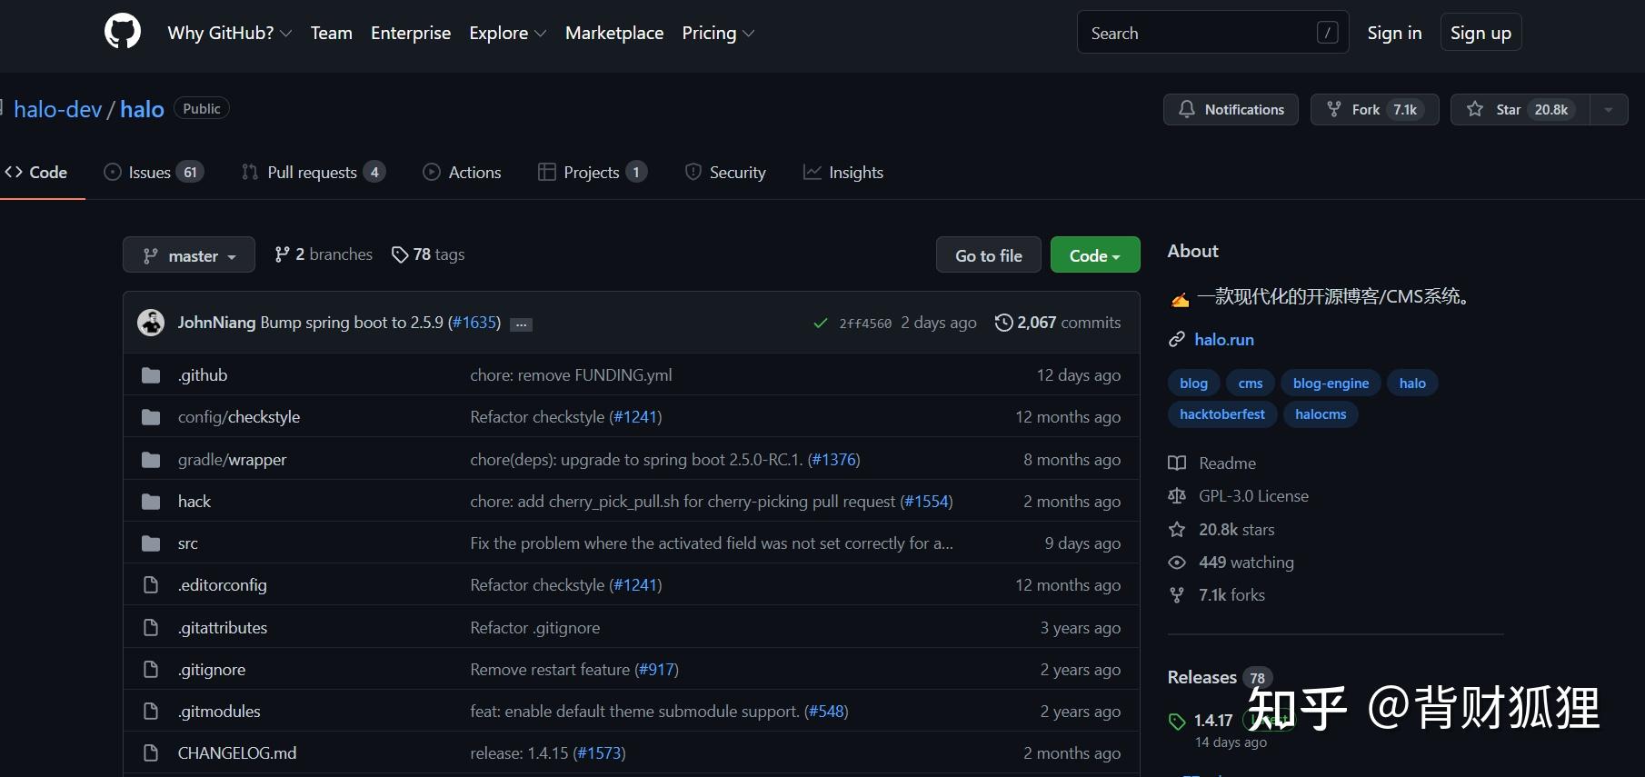
Task: Click the slash shortcut key in search box
Action: (x=1327, y=33)
